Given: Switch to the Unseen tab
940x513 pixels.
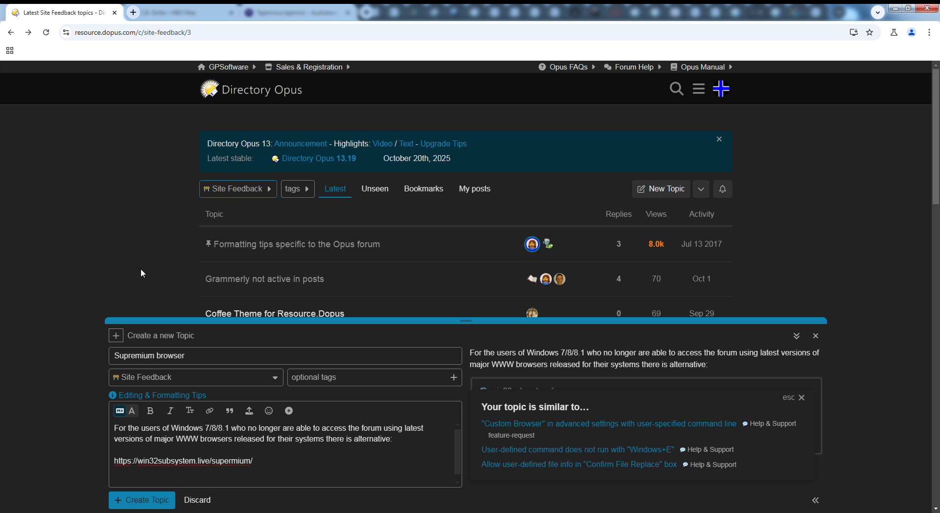Looking at the screenshot, I should click(375, 189).
